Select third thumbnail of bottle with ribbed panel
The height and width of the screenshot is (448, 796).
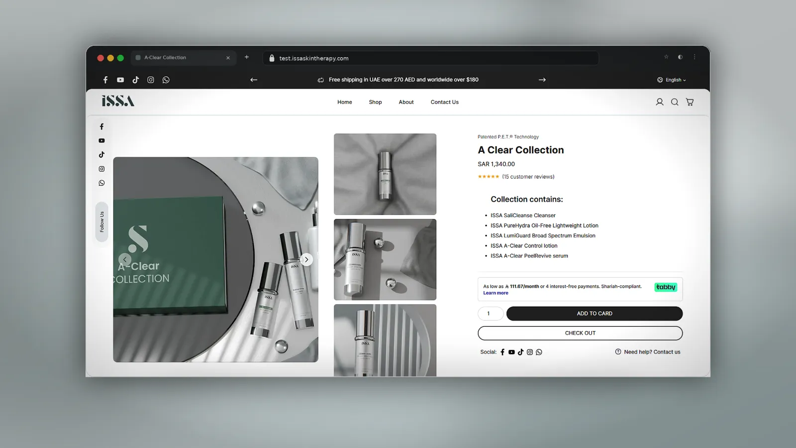(x=385, y=340)
